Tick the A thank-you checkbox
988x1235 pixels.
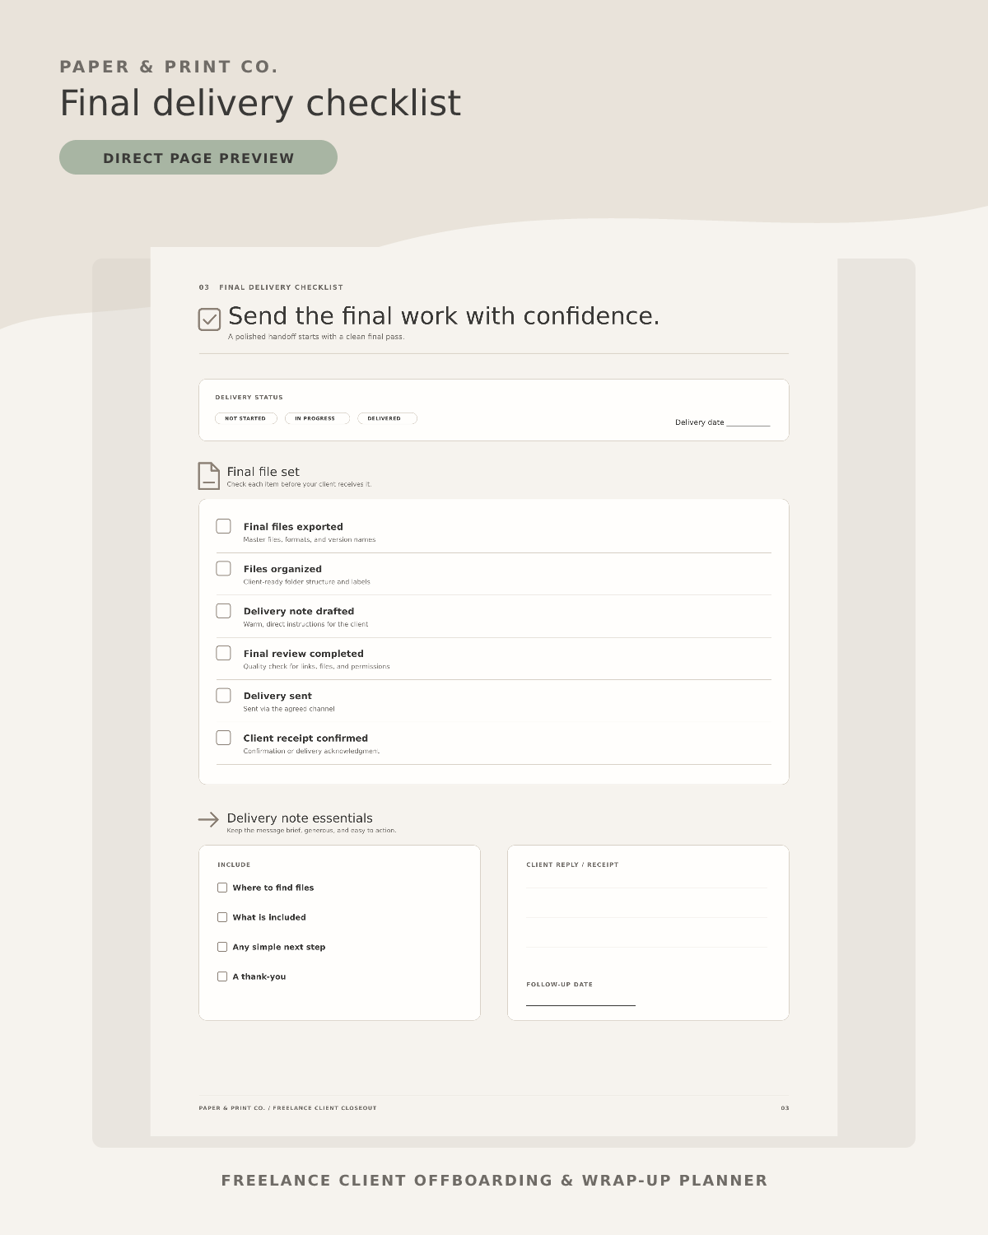[222, 976]
